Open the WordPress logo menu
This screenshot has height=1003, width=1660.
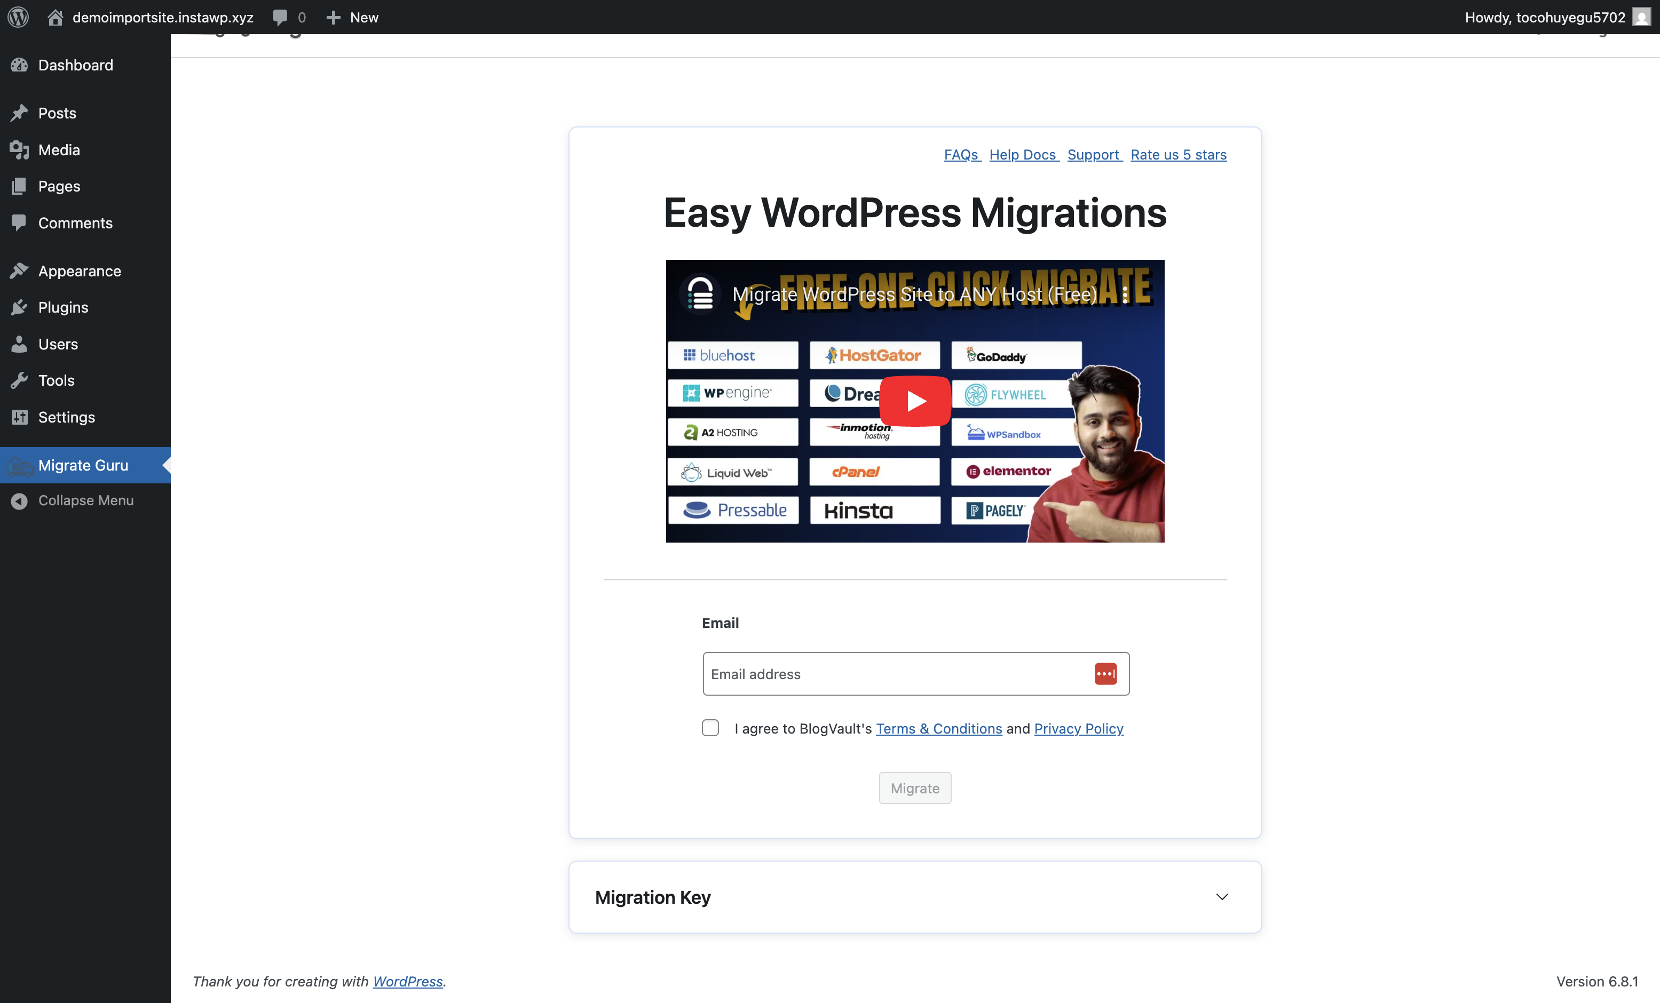click(x=18, y=17)
